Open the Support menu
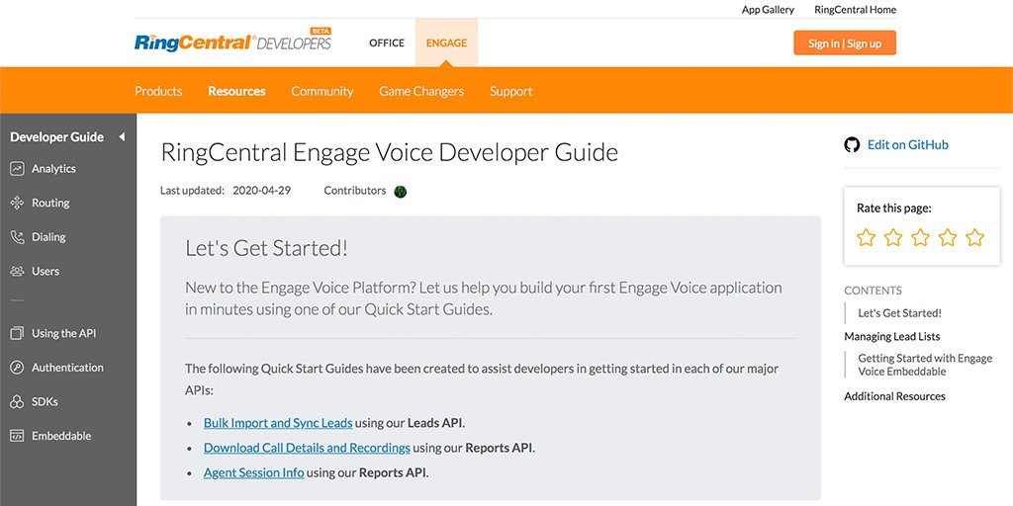 pyautogui.click(x=511, y=91)
